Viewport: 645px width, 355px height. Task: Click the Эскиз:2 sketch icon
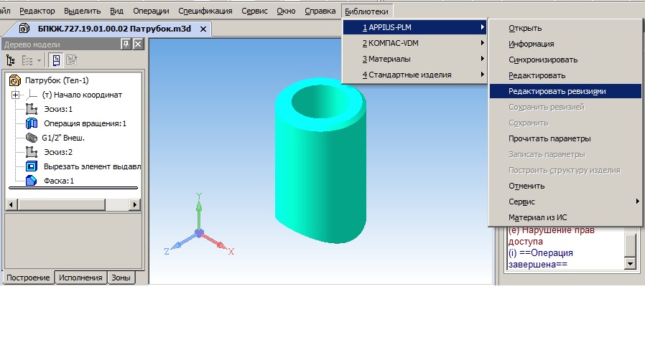[x=32, y=153]
